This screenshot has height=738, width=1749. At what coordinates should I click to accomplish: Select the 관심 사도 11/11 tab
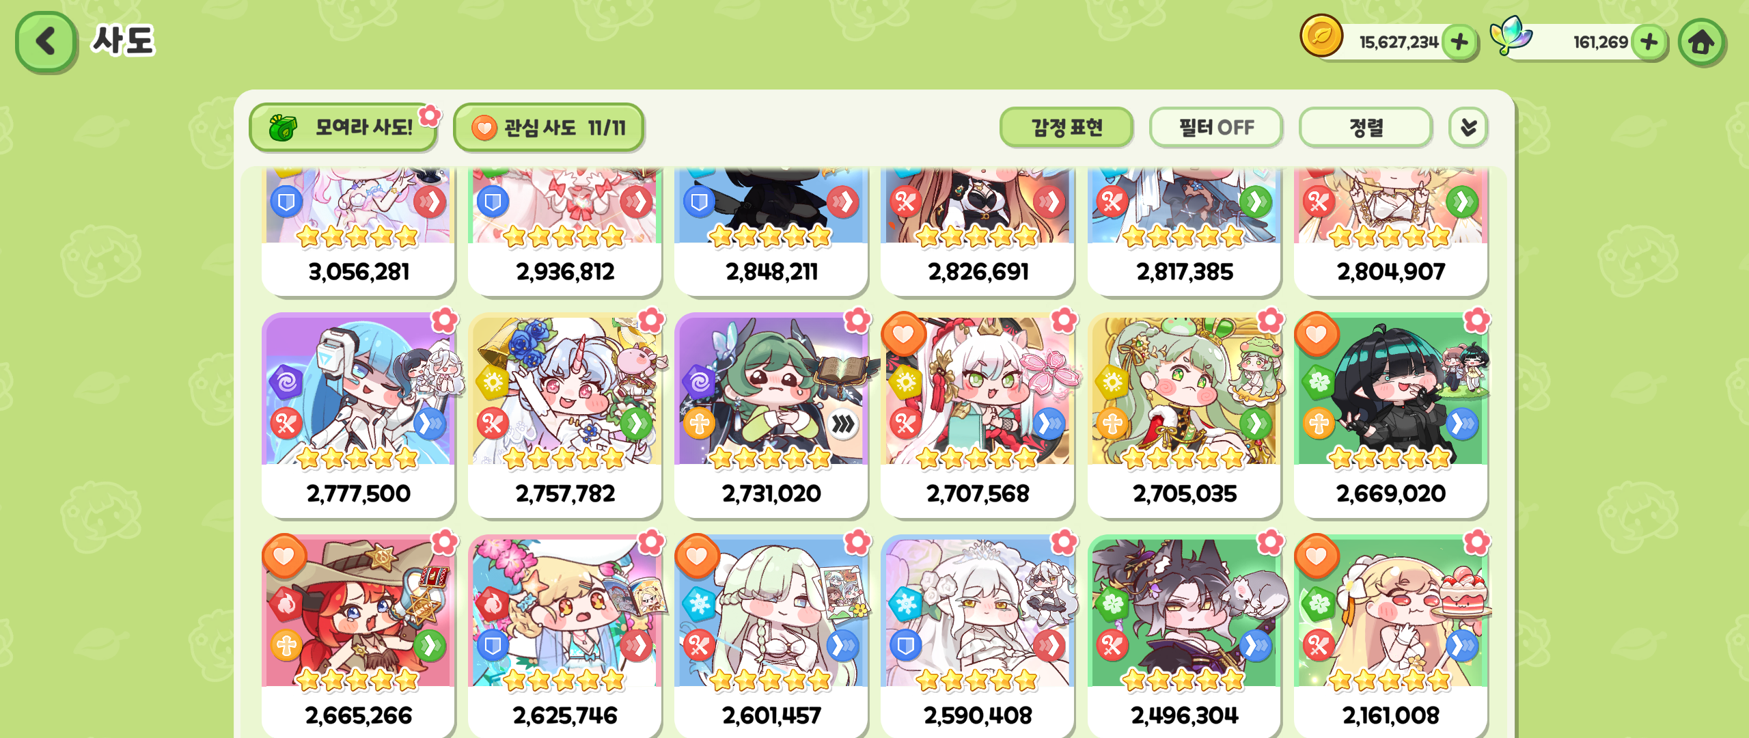(x=549, y=127)
